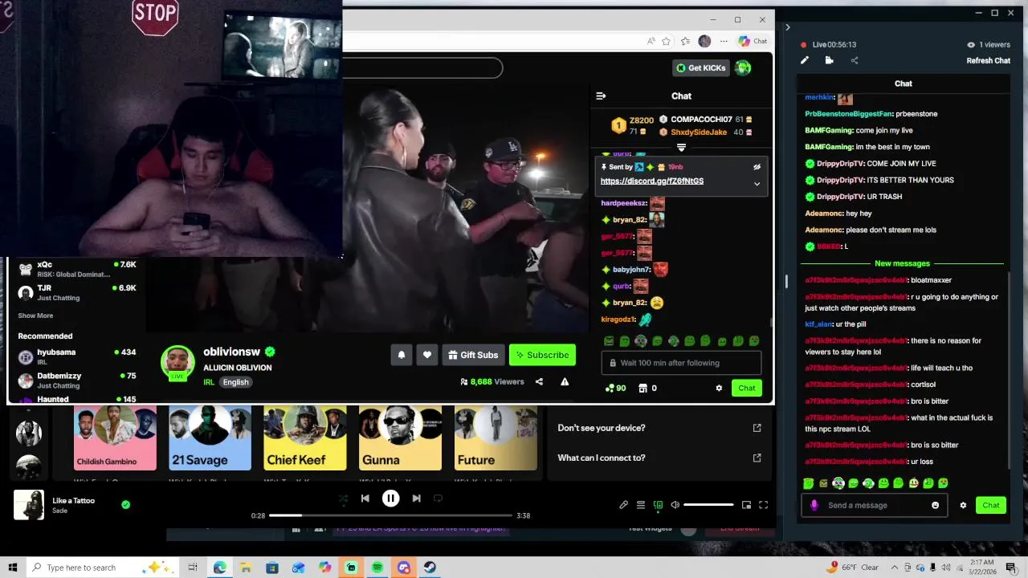The image size is (1028, 578).
Task: Open Spotify lyrics microphone icon
Action: point(623,505)
